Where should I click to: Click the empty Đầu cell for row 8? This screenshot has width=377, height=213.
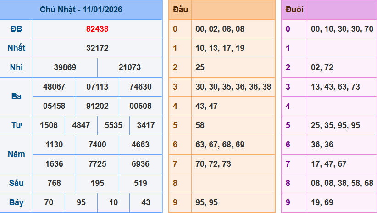[x=233, y=183]
